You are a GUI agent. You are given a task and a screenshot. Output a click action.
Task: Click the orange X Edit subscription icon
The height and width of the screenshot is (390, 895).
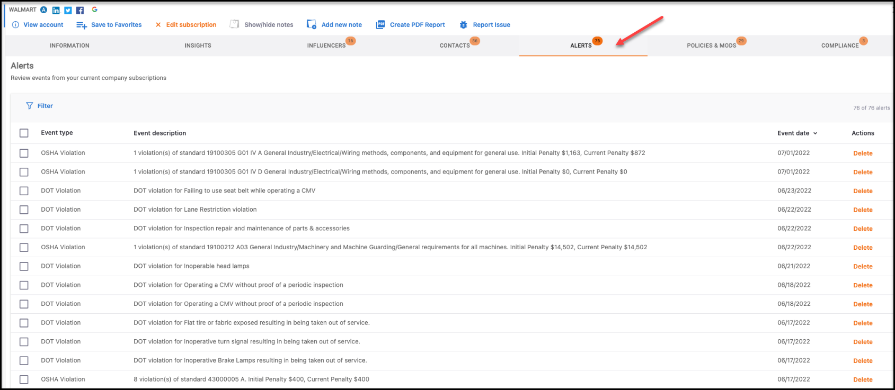158,25
